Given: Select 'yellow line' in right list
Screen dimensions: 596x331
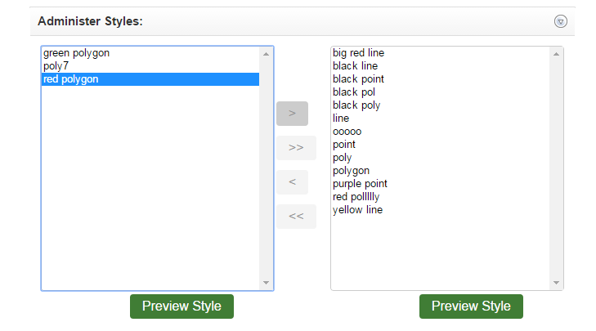Looking at the screenshot, I should point(357,210).
